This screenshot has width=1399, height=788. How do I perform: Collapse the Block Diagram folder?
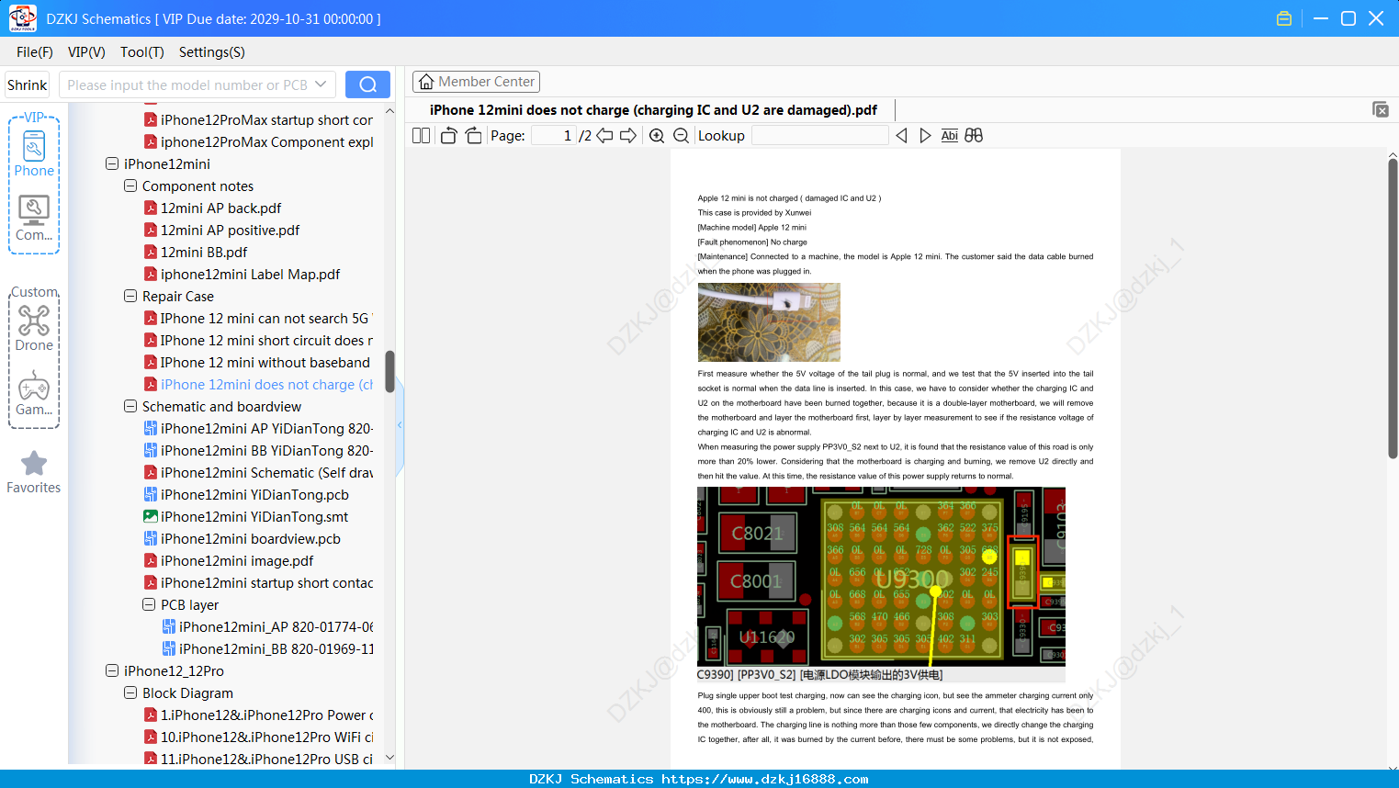[x=130, y=693]
